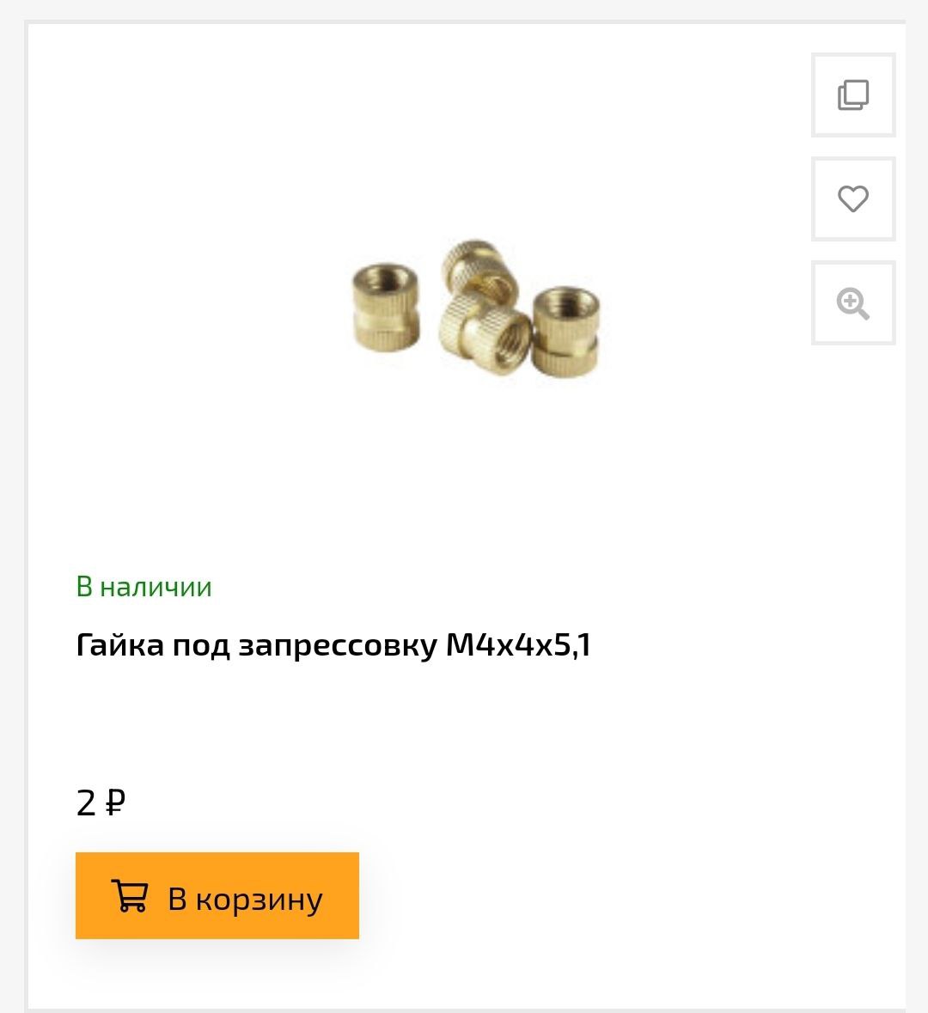Click the ruble currency symbol

point(114,803)
